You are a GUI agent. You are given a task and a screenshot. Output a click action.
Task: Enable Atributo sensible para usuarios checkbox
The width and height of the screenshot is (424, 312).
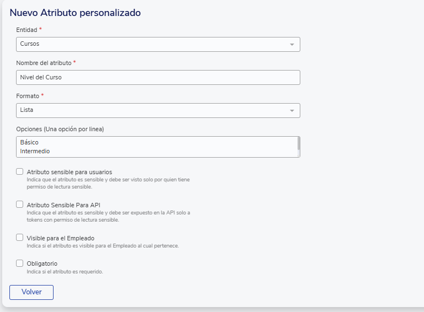pos(20,171)
